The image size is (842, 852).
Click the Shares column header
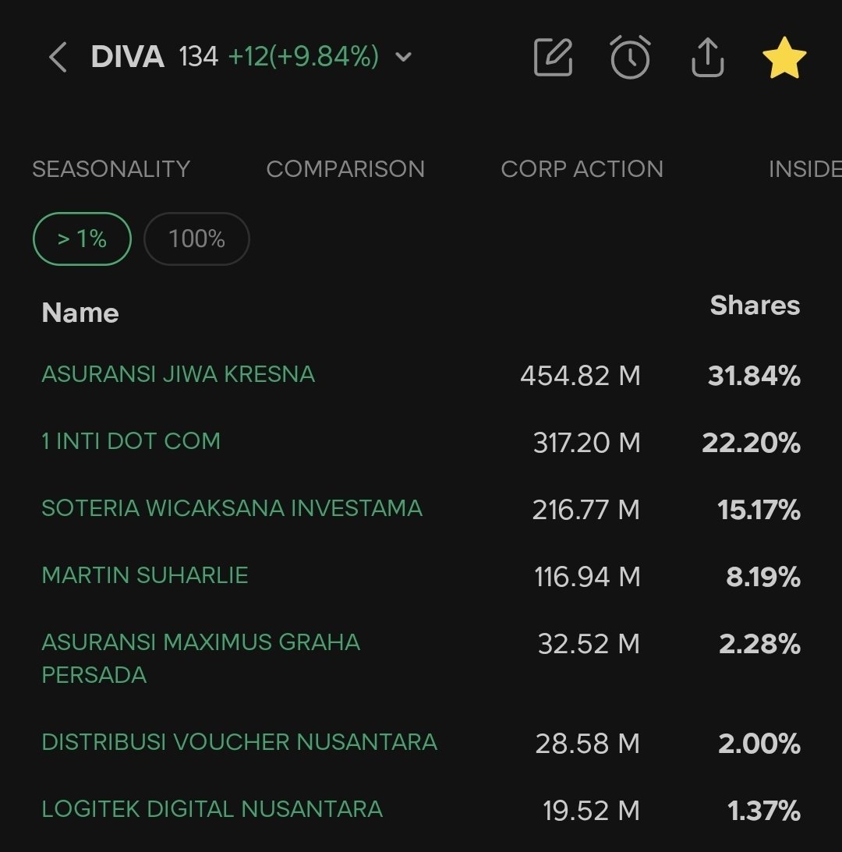coord(755,306)
